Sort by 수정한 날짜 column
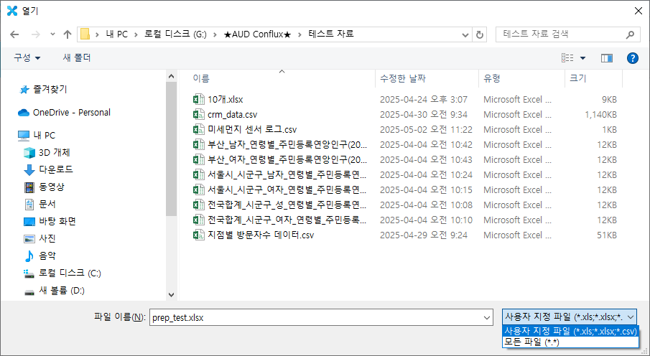The image size is (650, 356). (402, 78)
